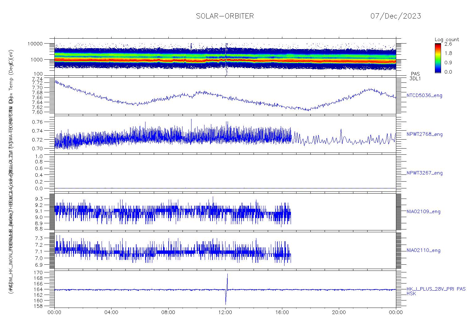Click the current spike near 12:00
Screen dimensions: 467x315
(x=226, y=289)
